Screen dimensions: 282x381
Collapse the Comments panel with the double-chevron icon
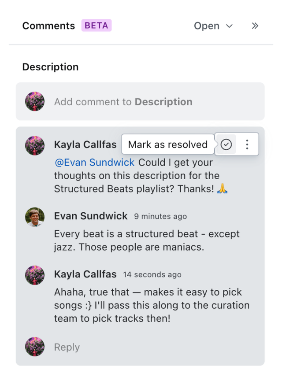255,26
